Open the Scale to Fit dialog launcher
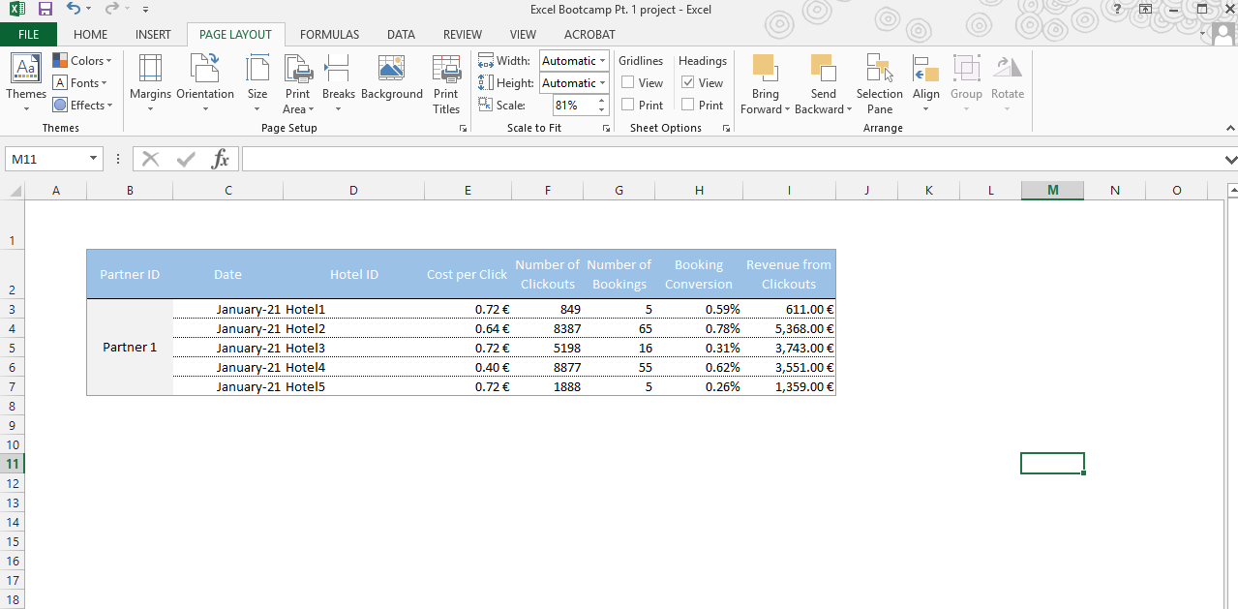Viewport: 1238px width, 609px height. pos(606,128)
